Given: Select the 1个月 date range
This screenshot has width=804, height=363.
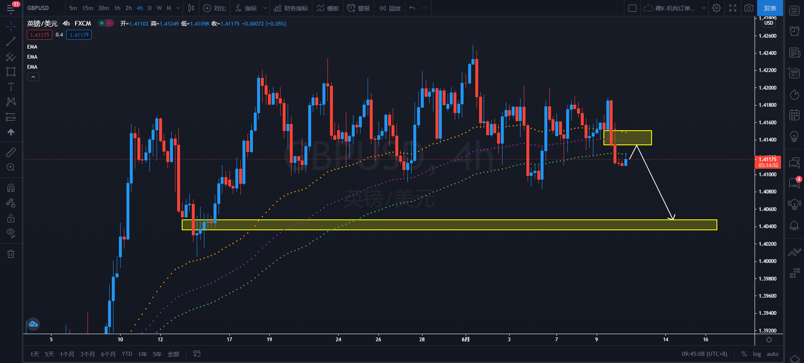Looking at the screenshot, I should 67,354.
